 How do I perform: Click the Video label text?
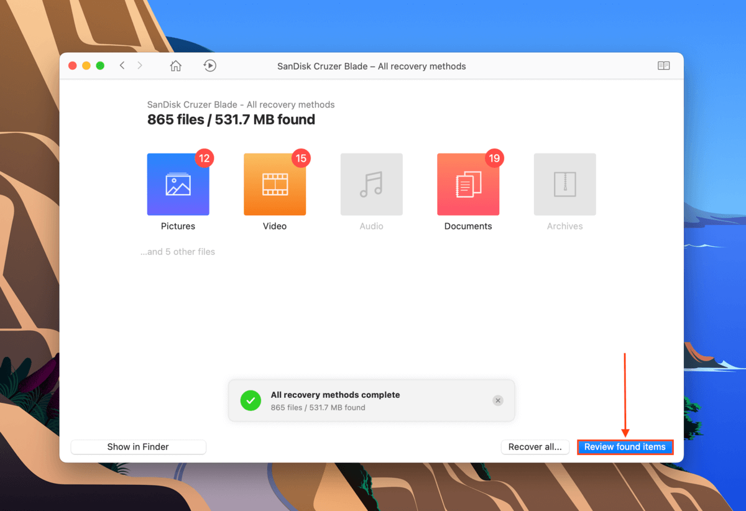(x=275, y=226)
